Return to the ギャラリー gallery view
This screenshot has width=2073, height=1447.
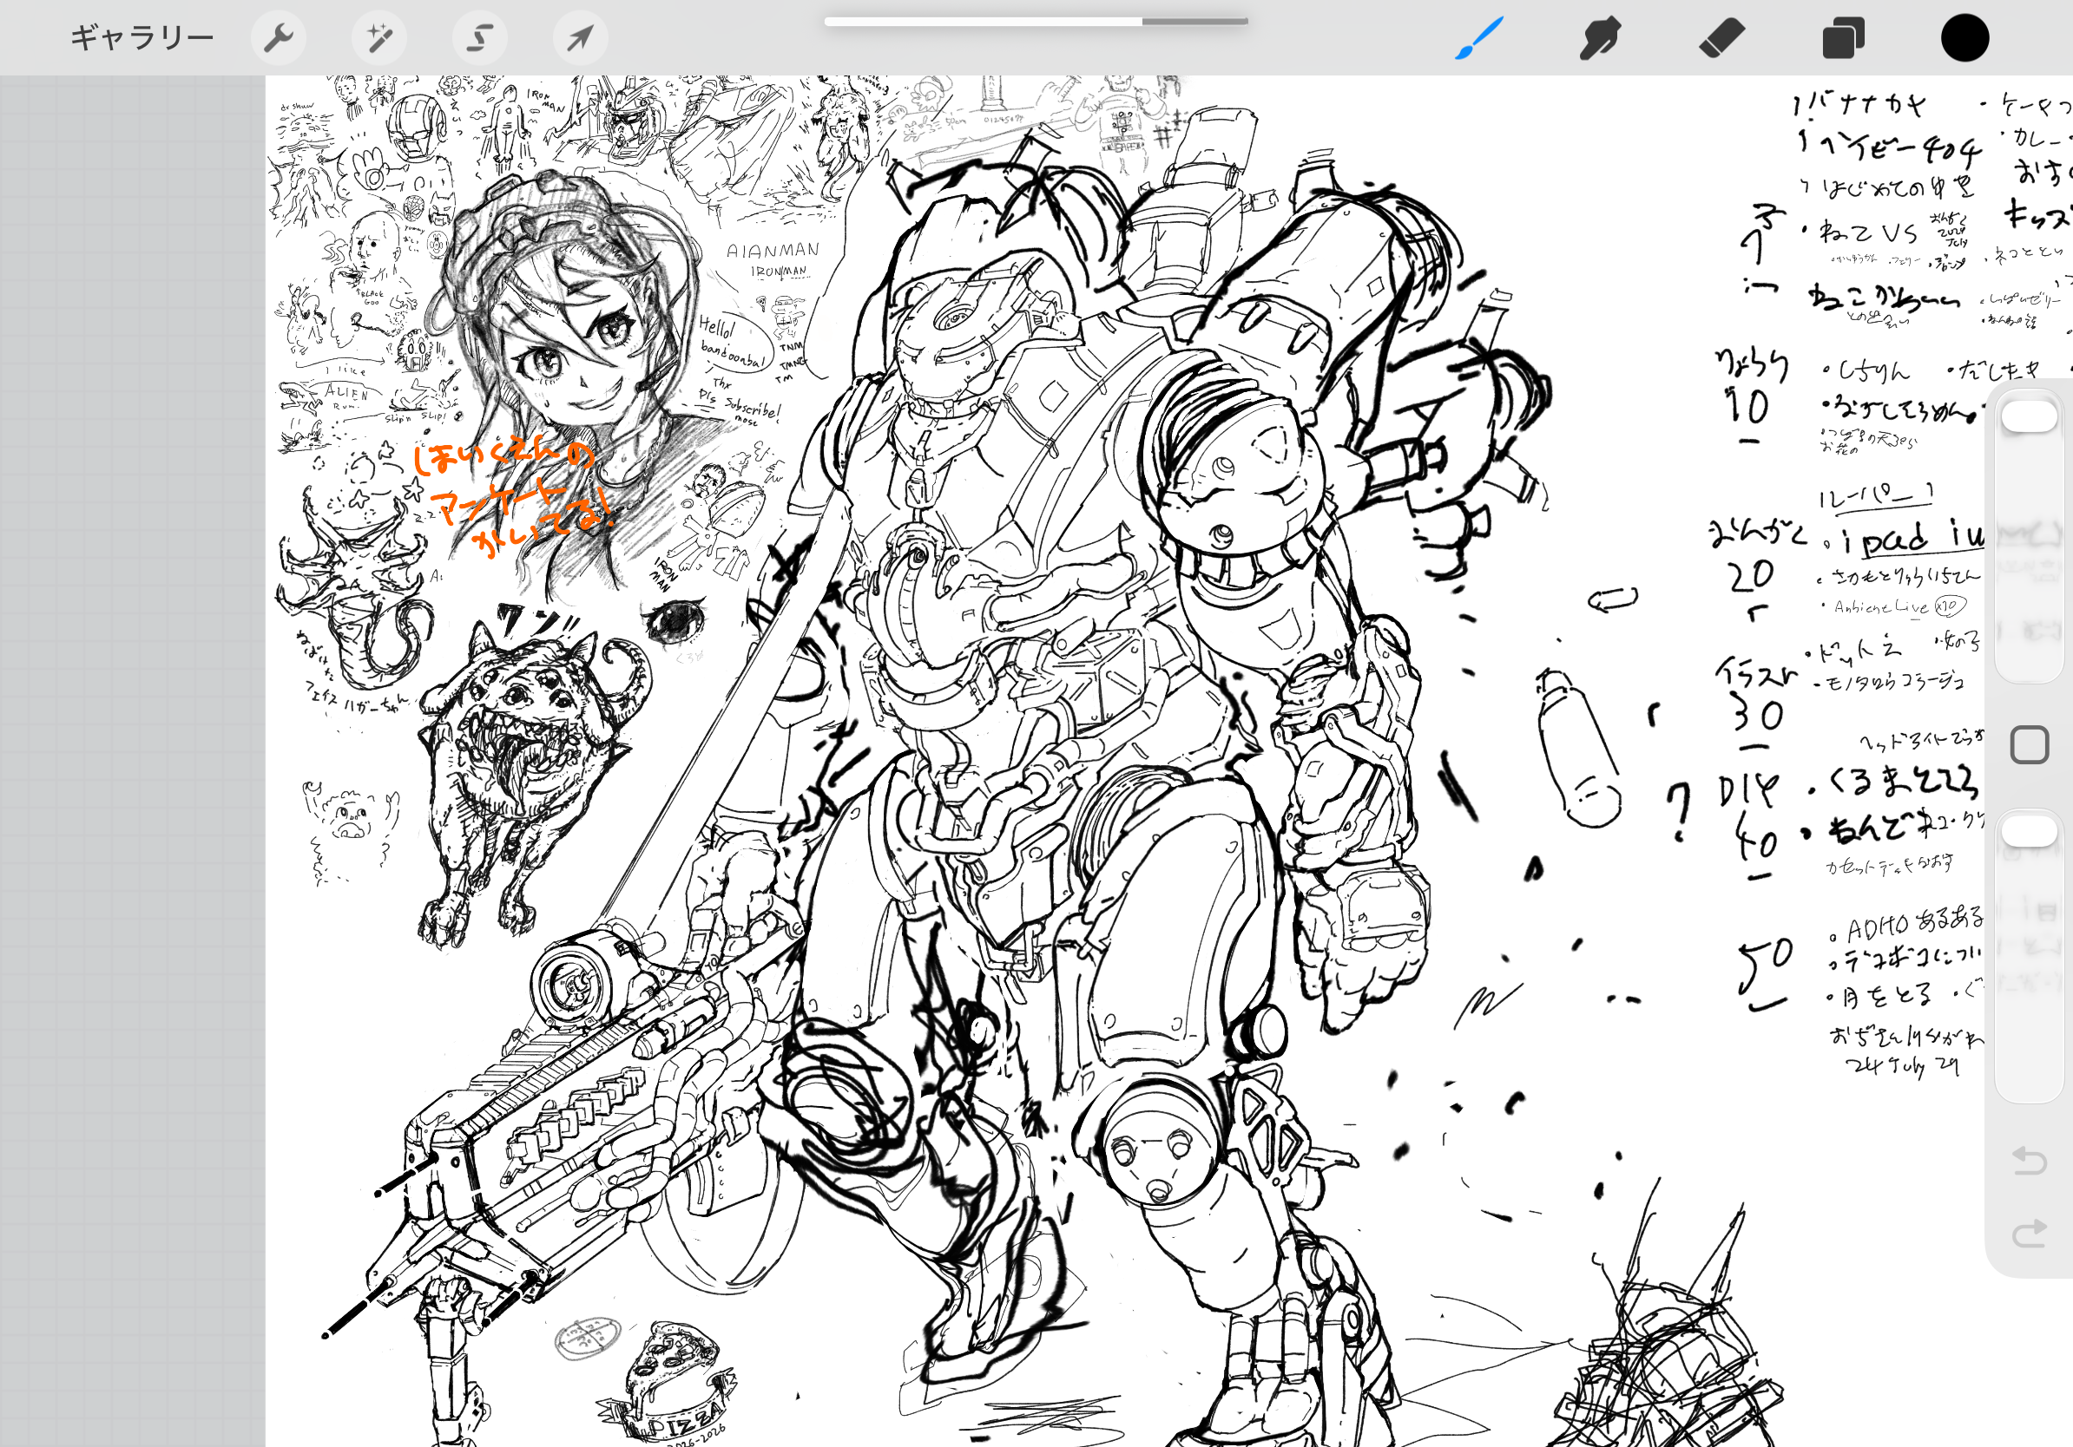[142, 38]
